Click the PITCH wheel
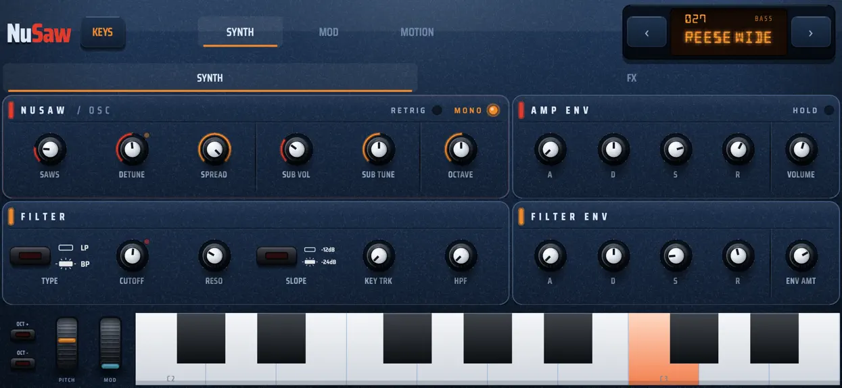 click(67, 344)
